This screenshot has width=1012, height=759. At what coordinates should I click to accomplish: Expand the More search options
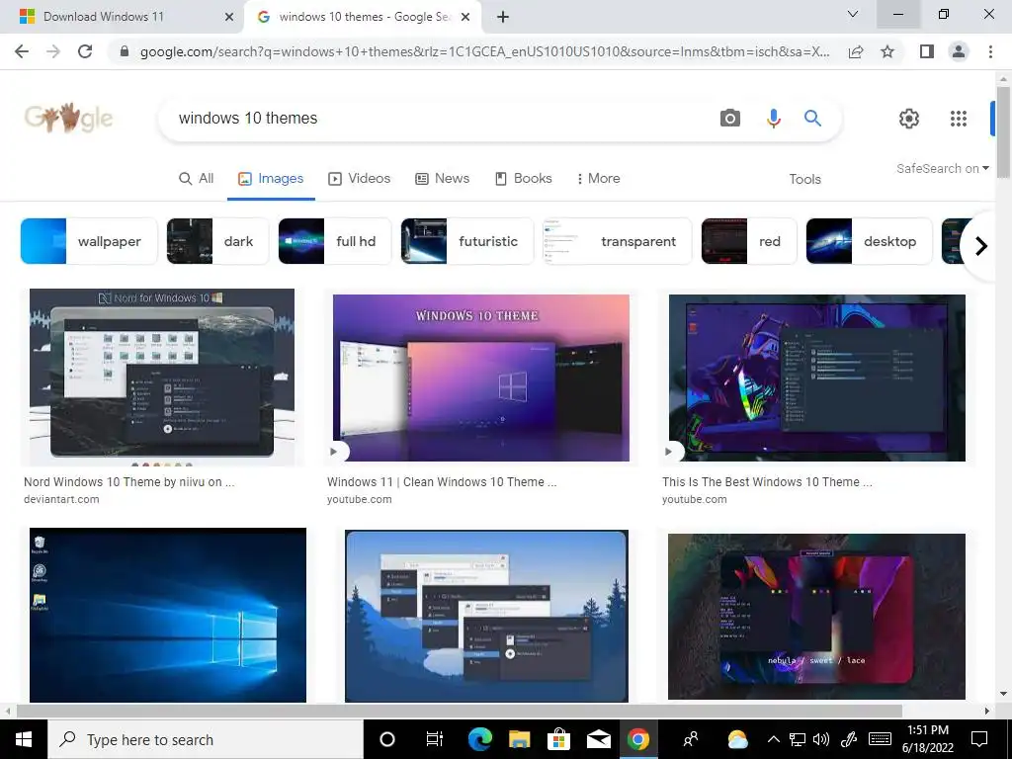pyautogui.click(x=598, y=179)
